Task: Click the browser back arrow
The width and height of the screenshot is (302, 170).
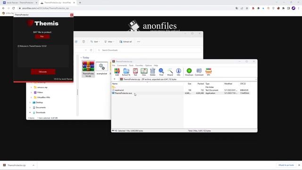Action: click(3, 8)
